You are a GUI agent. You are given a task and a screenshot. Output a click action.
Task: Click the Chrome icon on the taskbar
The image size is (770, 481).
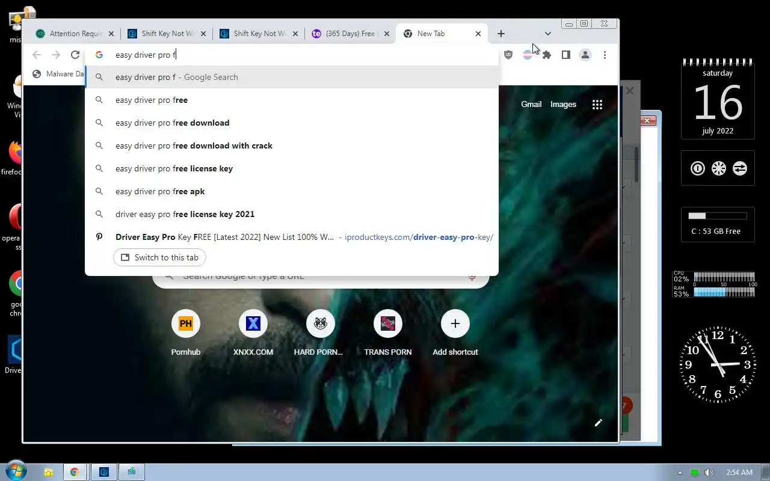click(x=75, y=472)
